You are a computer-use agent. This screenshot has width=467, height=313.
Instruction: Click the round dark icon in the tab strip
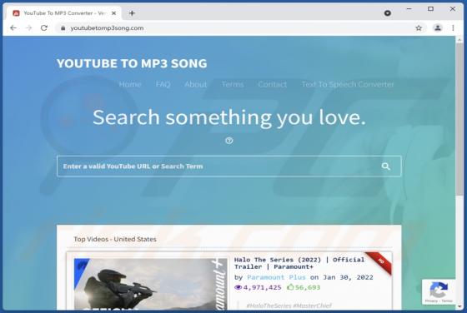pos(388,13)
